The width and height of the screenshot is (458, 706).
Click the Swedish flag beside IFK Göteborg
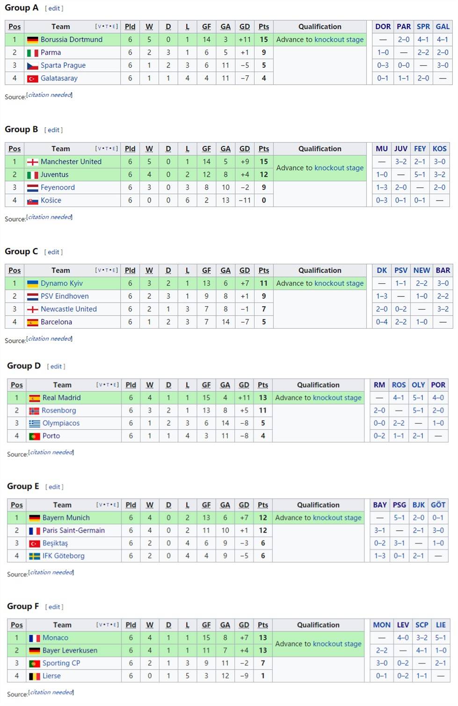tap(34, 556)
